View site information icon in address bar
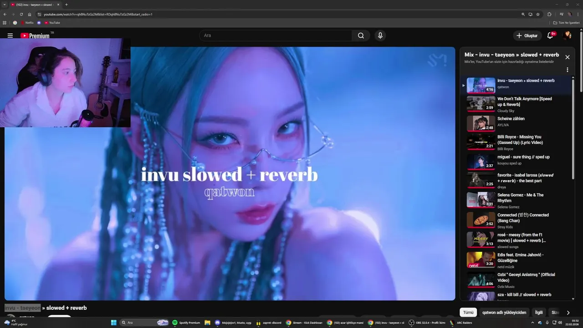 tap(39, 14)
